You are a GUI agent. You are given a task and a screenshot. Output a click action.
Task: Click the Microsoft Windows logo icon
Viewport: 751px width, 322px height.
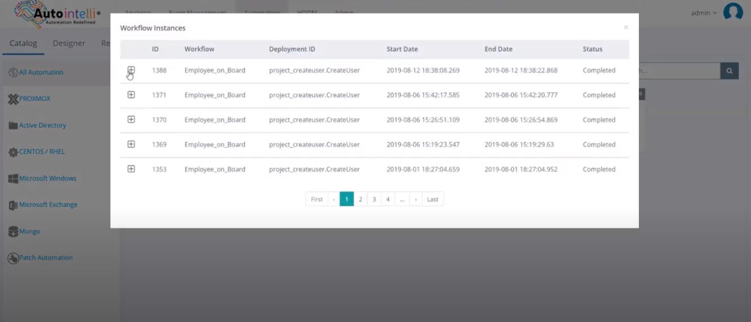click(x=13, y=178)
